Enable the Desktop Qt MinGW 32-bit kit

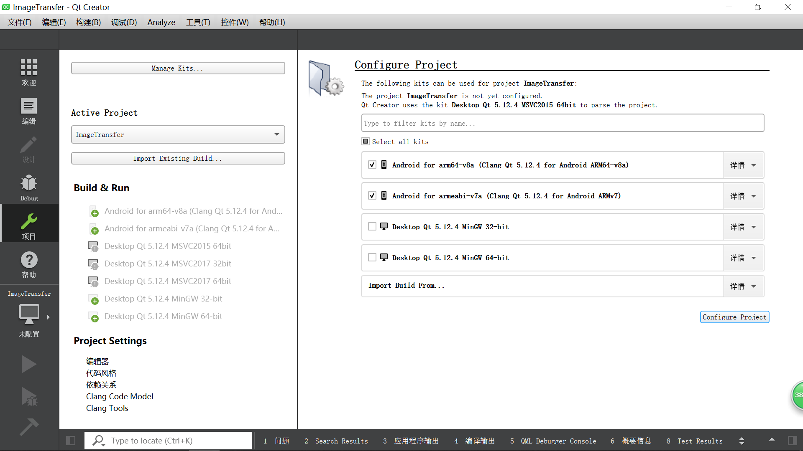(372, 227)
